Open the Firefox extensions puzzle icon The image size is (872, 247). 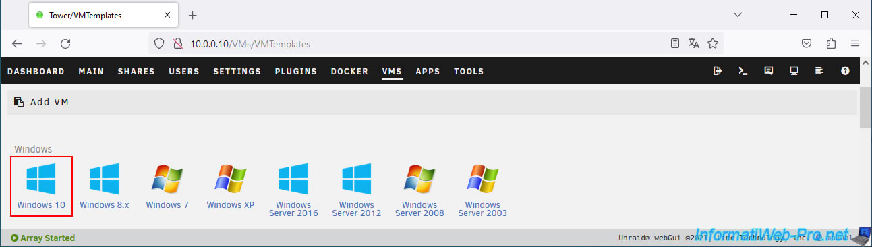pos(830,43)
